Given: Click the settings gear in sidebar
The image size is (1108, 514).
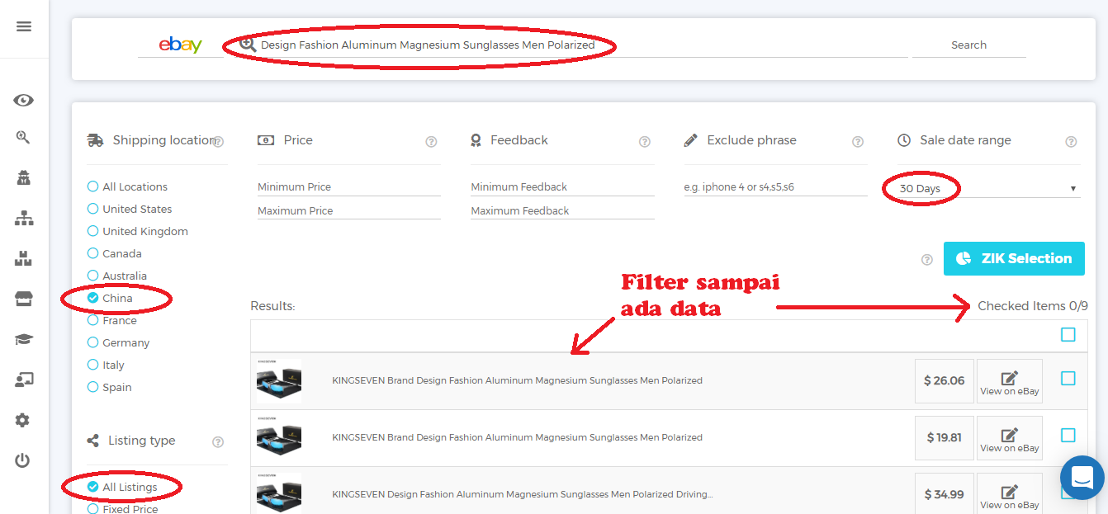Looking at the screenshot, I should pyautogui.click(x=23, y=420).
